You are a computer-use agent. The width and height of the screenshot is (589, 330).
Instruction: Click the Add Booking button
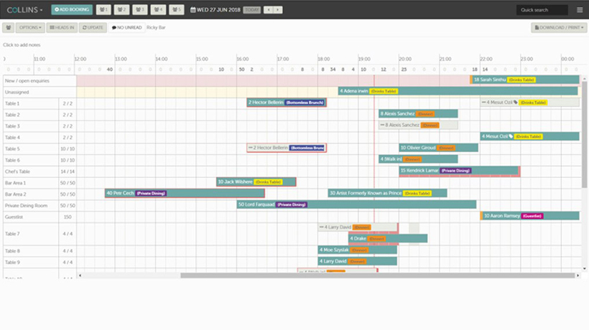[72, 10]
